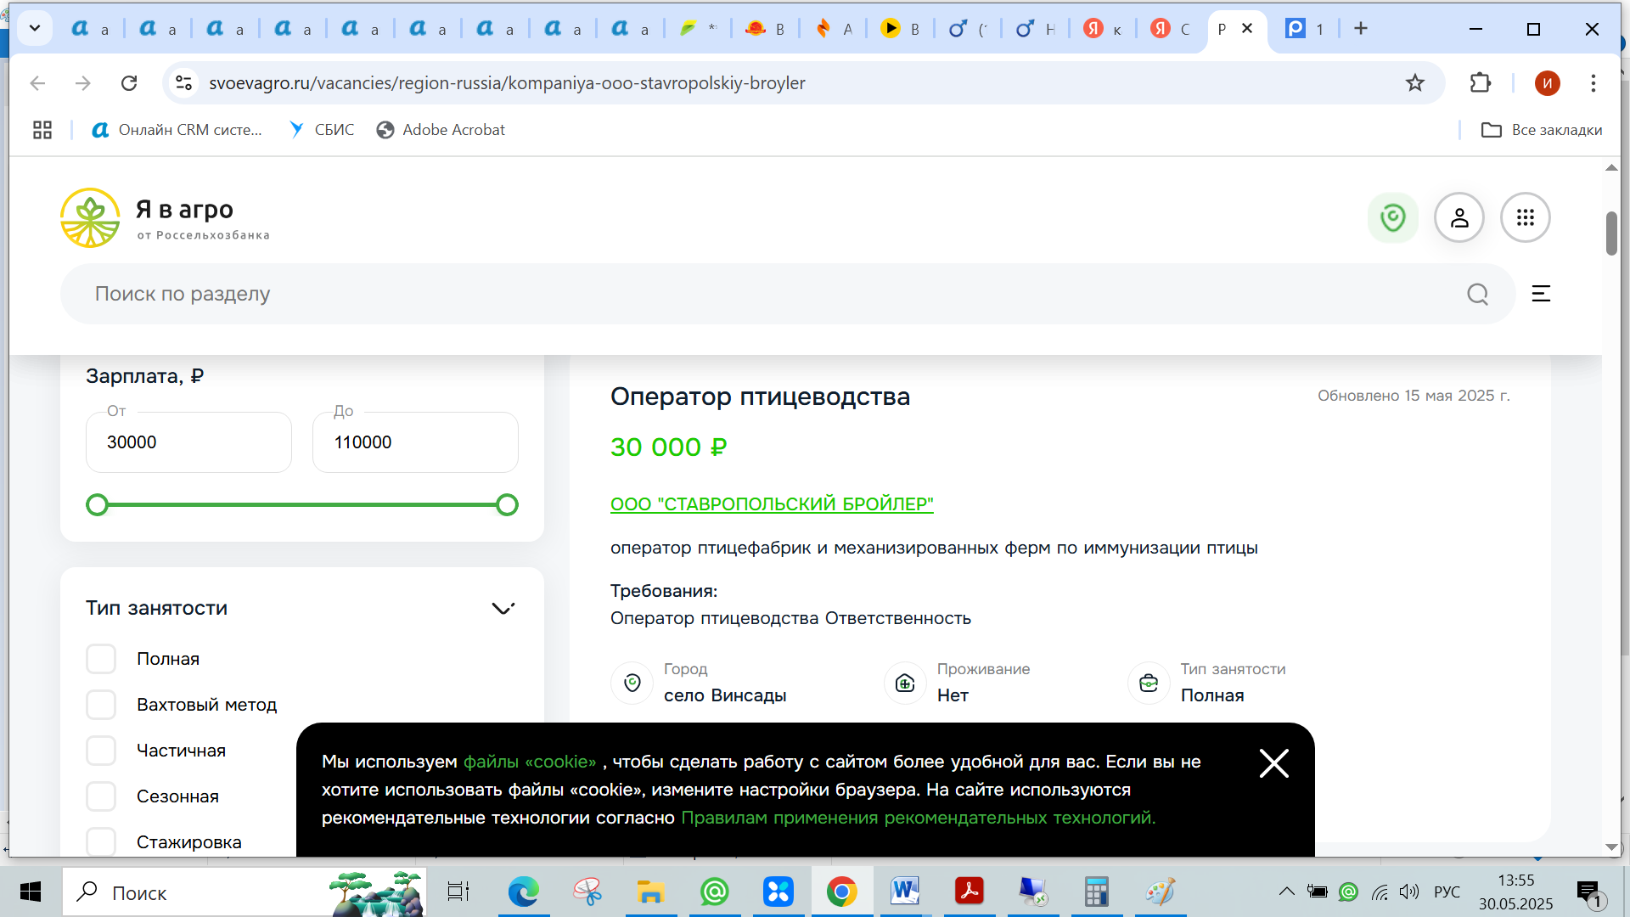Open the Paint app on the taskbar

pos(1160,892)
